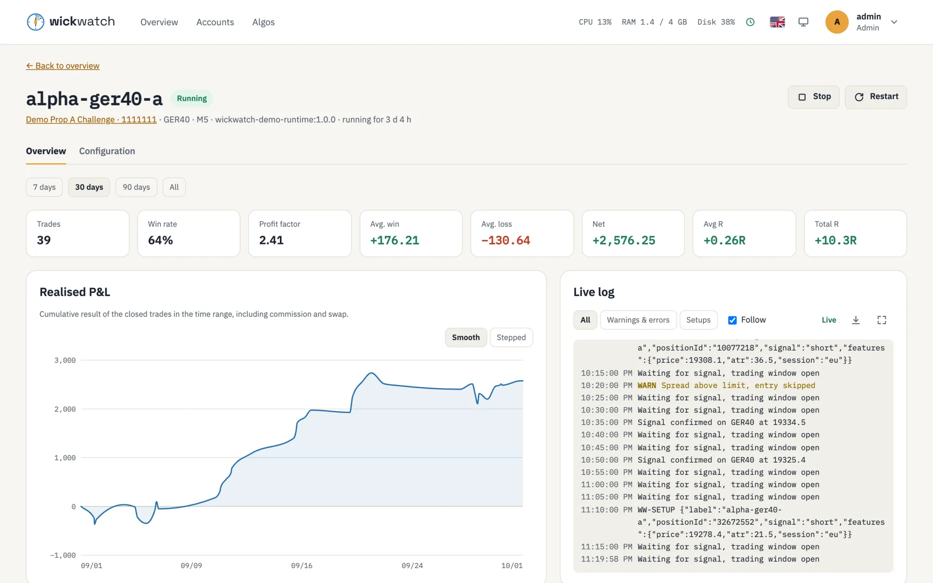Screen dimensions: 933x583
Task: Click the Win rate 64% value
Action: 160,240
